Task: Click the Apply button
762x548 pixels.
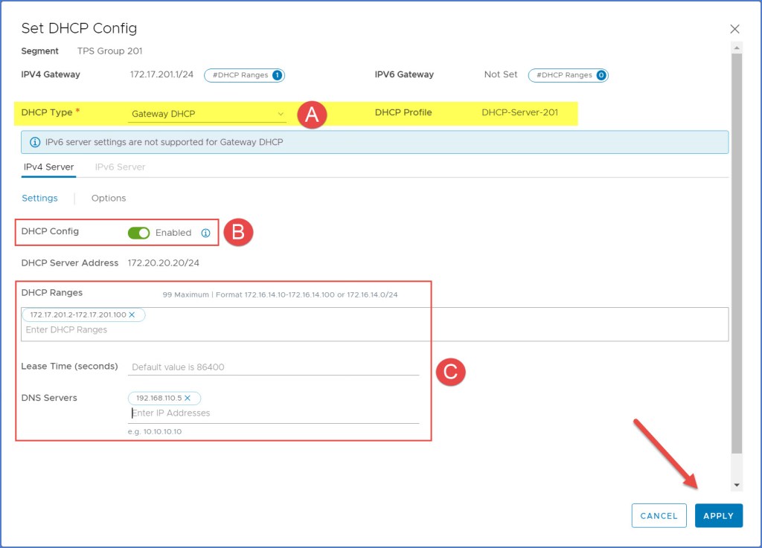Action: click(718, 515)
